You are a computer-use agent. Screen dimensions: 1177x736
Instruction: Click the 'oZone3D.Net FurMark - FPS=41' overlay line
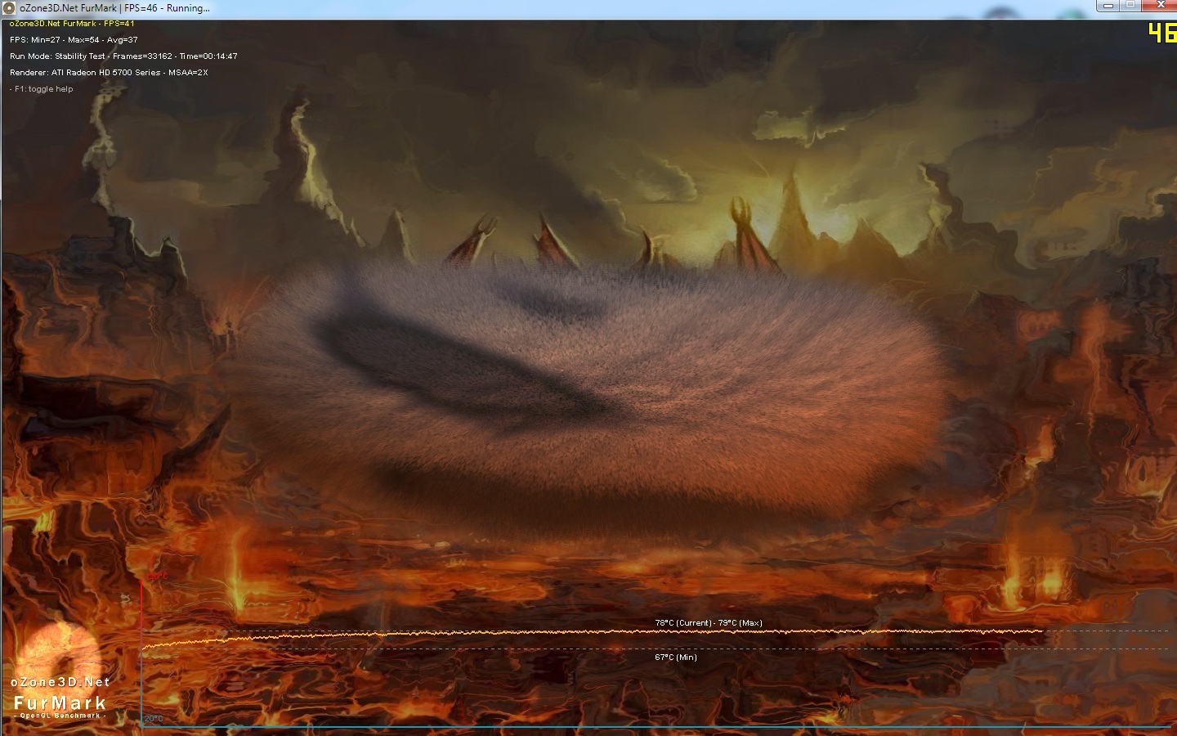[x=72, y=24]
